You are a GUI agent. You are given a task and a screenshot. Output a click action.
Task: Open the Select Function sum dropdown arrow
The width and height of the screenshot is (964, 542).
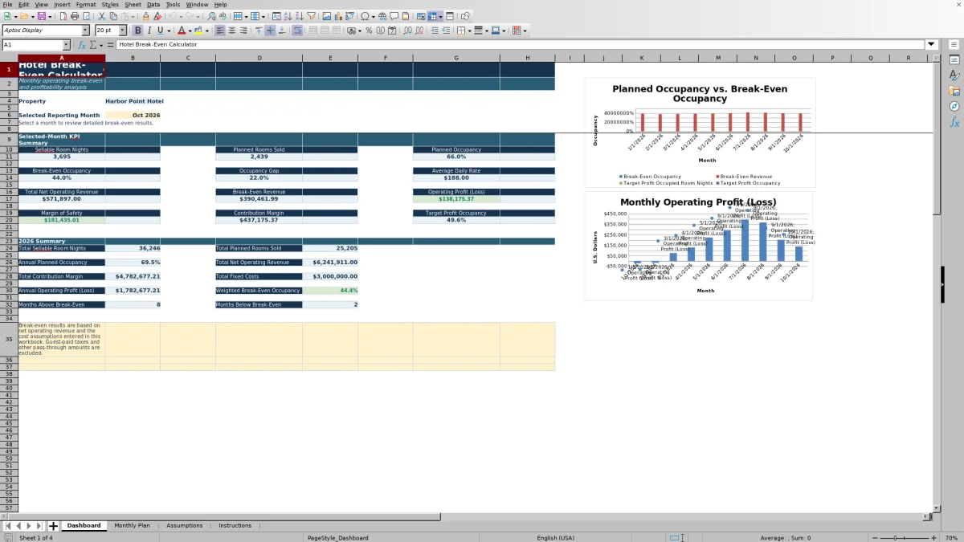click(x=100, y=45)
